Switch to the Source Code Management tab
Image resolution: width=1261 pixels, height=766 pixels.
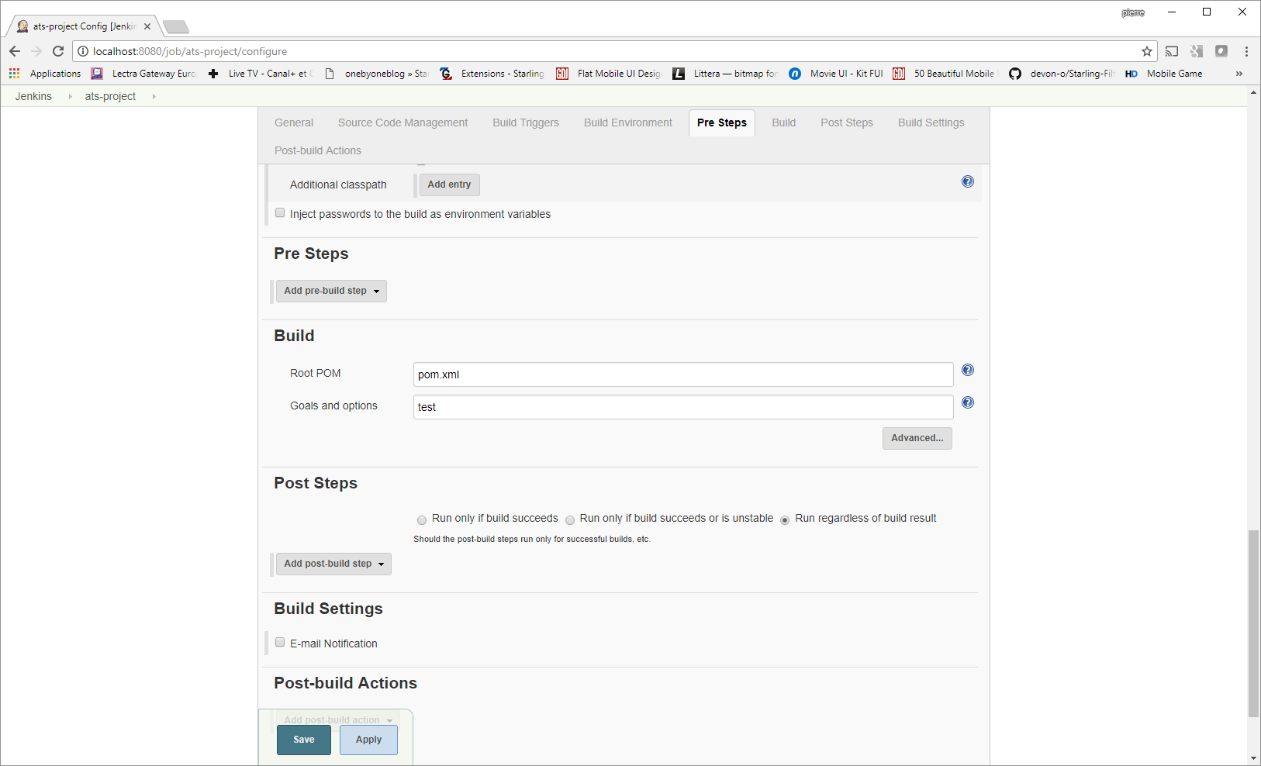tap(402, 122)
